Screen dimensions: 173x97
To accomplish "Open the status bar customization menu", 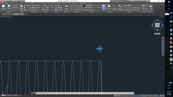I will tap(164, 96).
